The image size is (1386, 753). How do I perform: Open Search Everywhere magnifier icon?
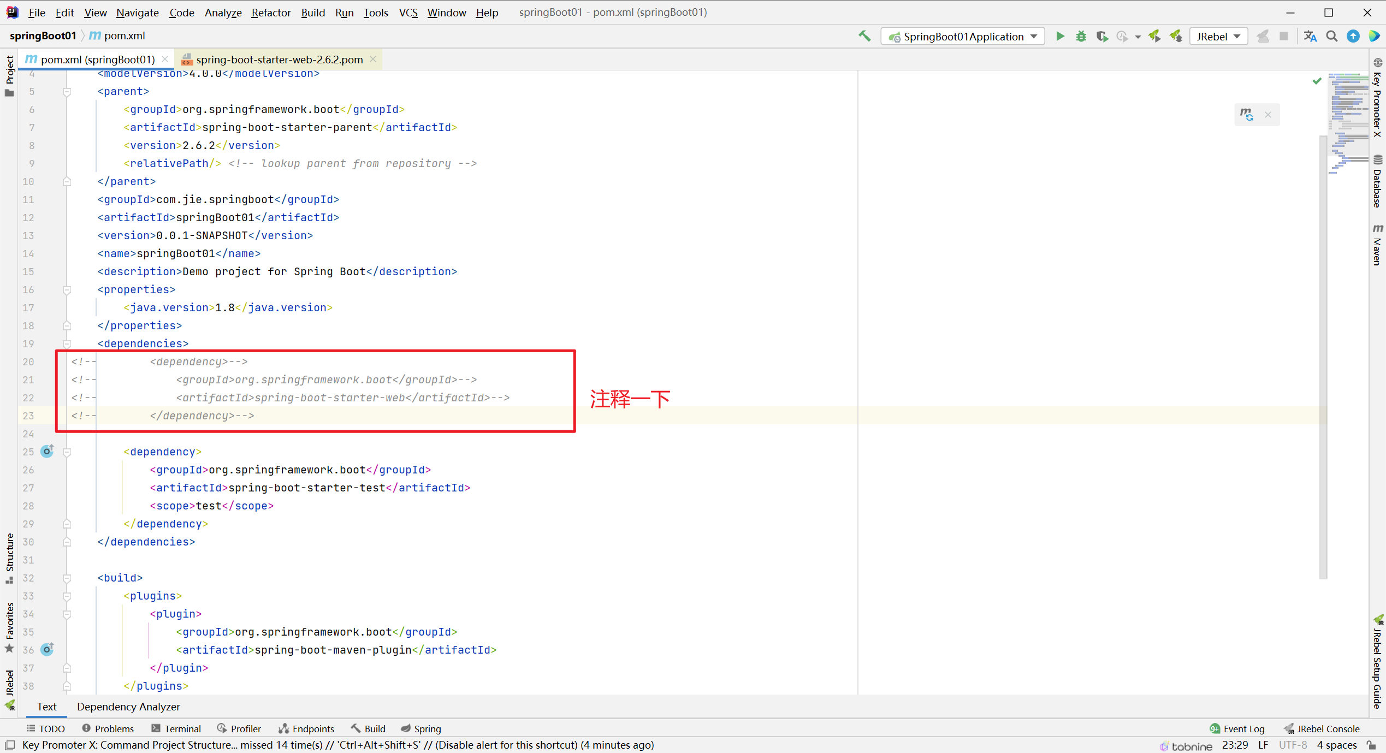pyautogui.click(x=1332, y=36)
